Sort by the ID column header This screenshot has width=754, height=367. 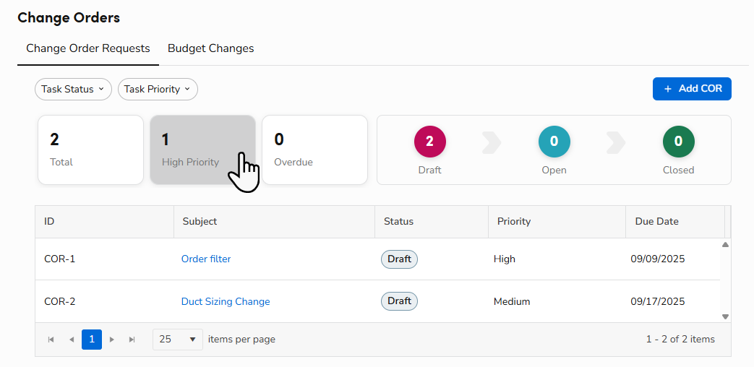(104, 222)
